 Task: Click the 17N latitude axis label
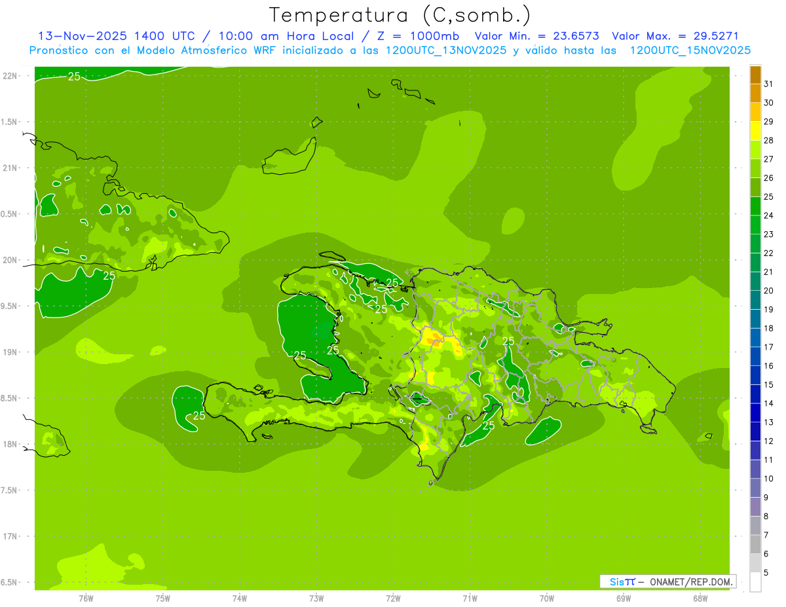pos(11,536)
